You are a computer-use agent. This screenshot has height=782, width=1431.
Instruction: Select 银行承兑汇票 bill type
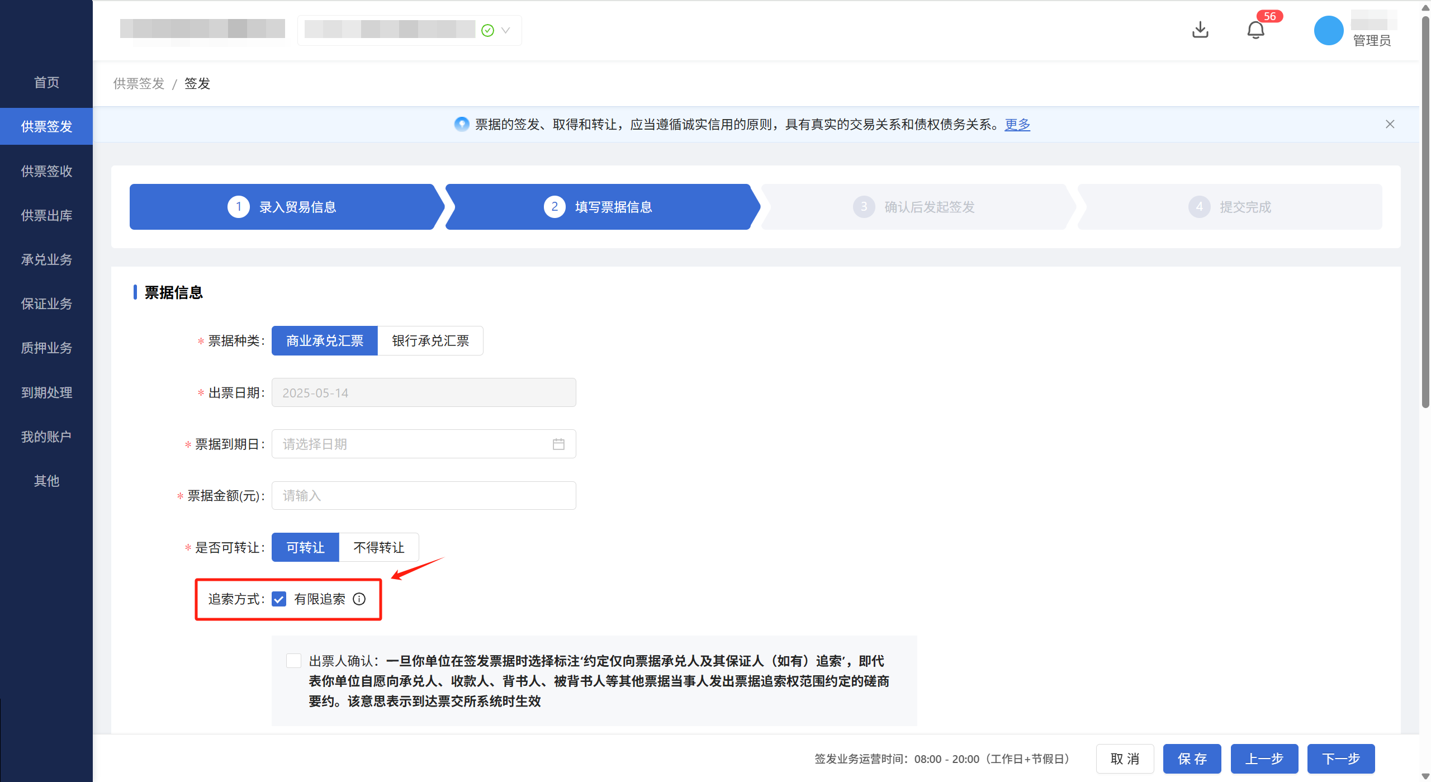430,340
